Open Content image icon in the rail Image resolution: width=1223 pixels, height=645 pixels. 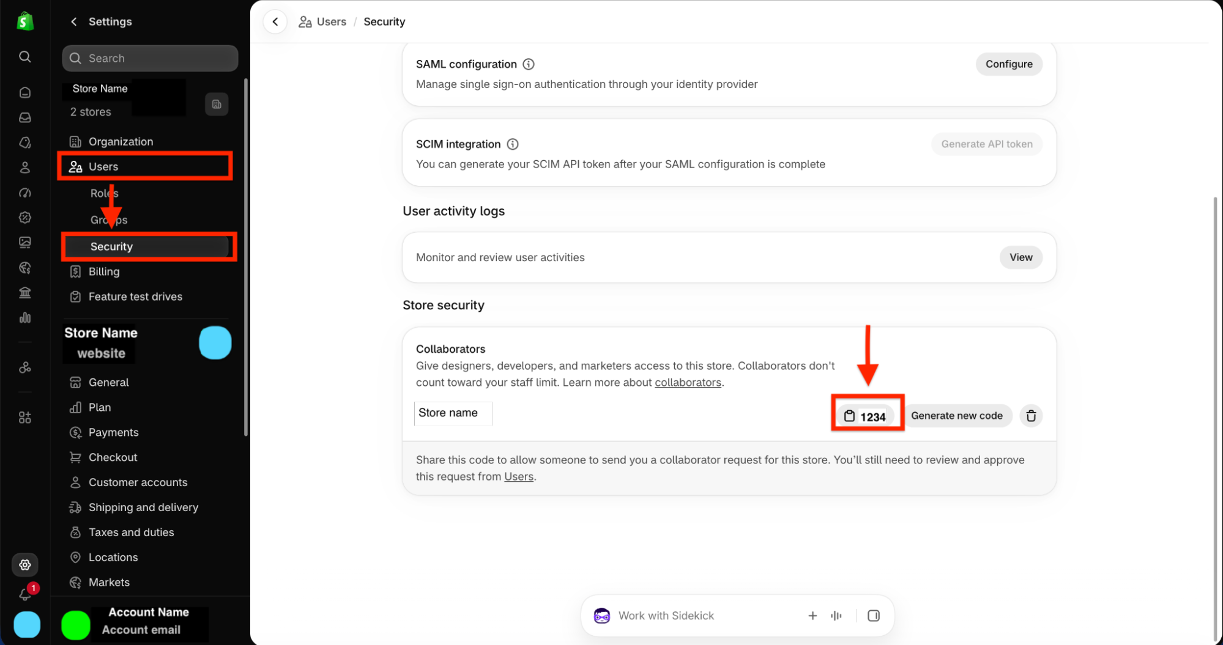(x=25, y=243)
